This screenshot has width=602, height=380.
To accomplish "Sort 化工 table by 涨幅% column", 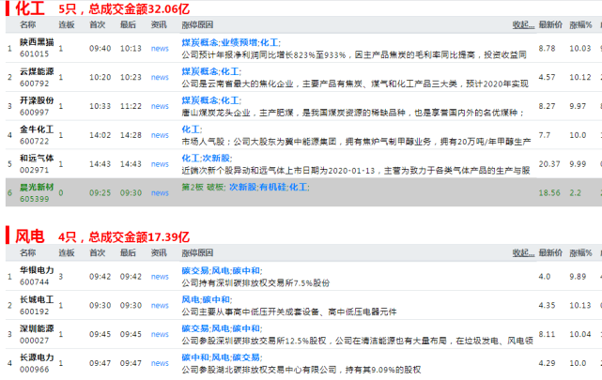I will point(581,25).
